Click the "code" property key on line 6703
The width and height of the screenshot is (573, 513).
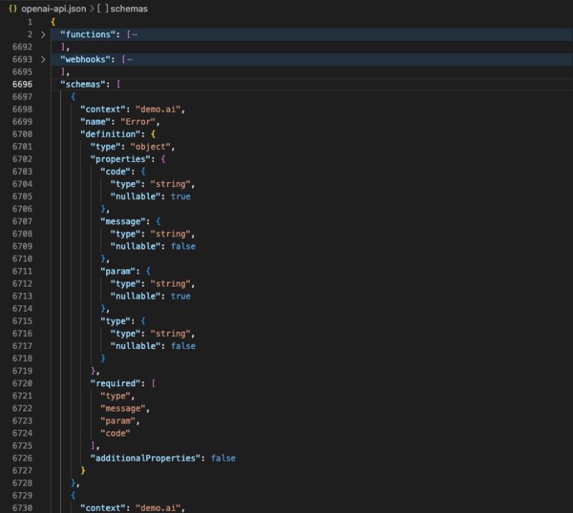[x=115, y=171]
